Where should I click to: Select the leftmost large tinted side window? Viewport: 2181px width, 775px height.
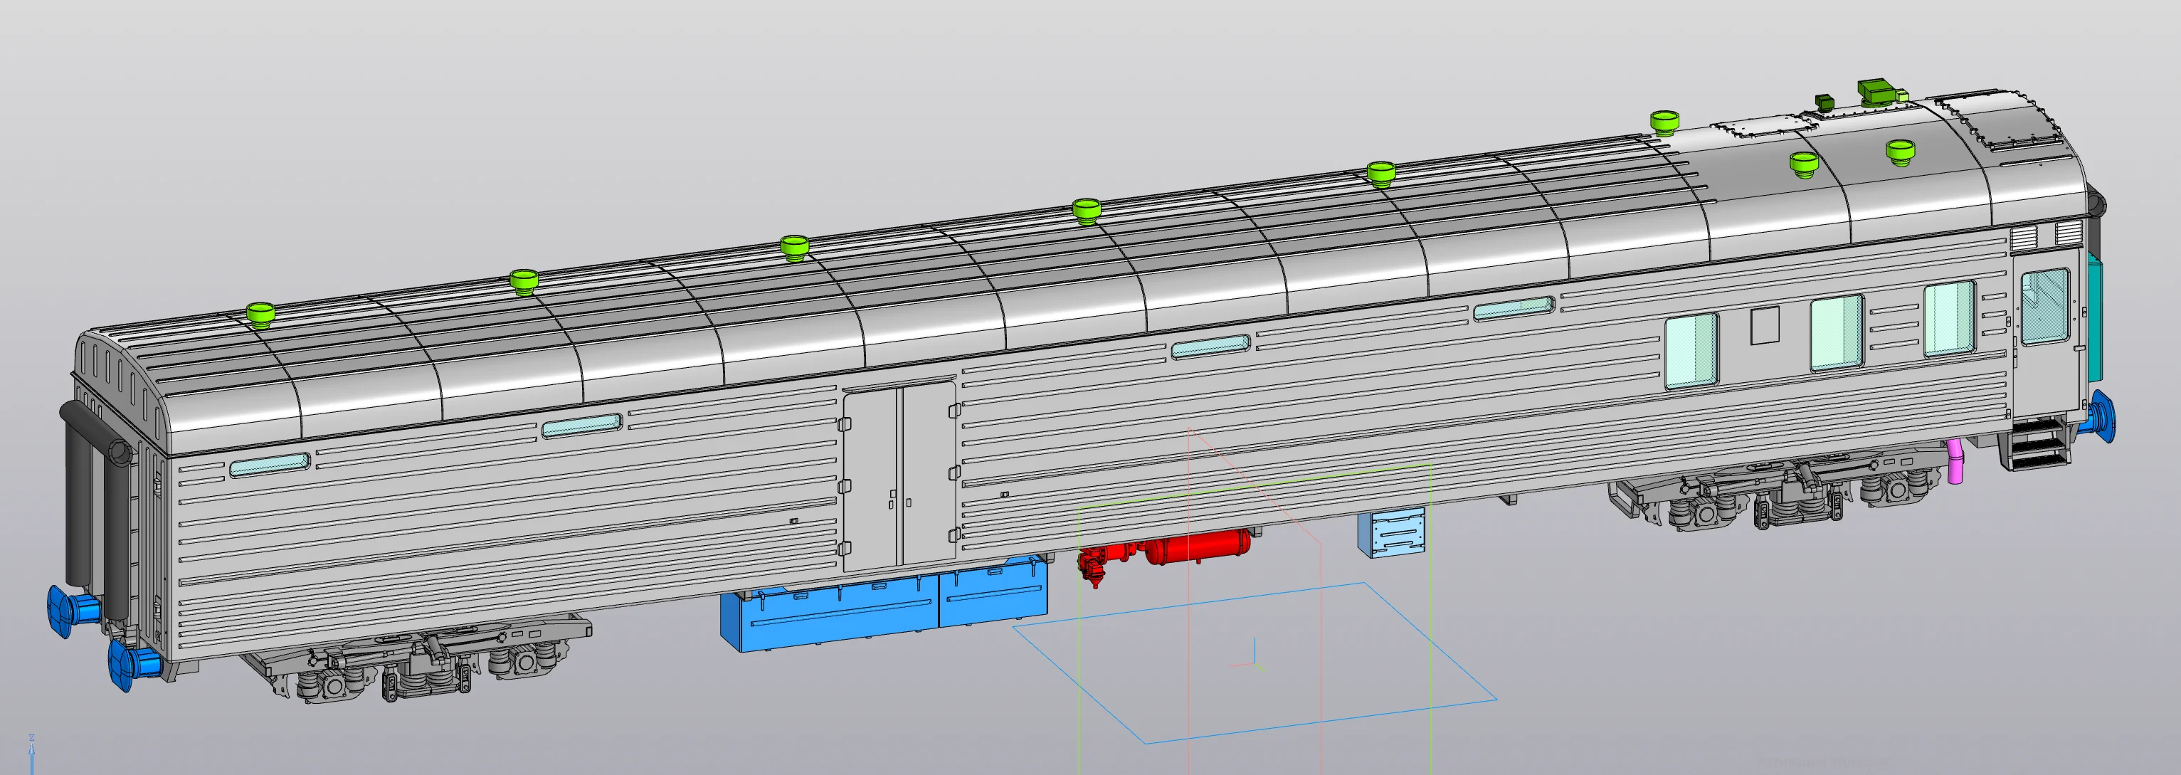click(x=1691, y=352)
